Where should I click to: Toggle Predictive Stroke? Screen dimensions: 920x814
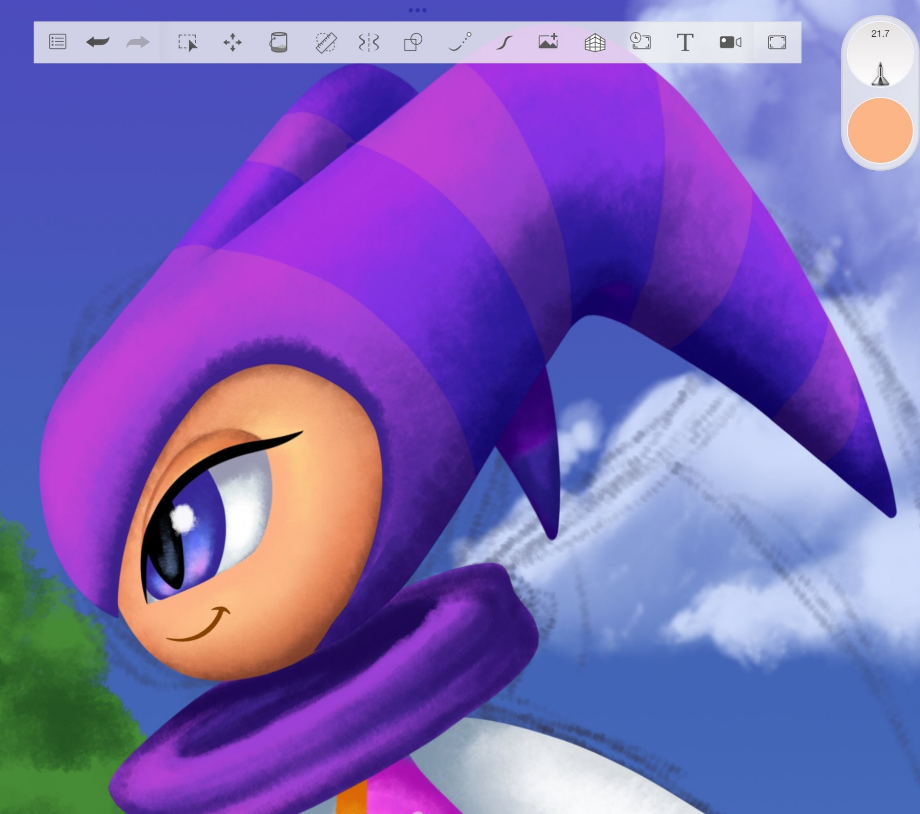[460, 41]
